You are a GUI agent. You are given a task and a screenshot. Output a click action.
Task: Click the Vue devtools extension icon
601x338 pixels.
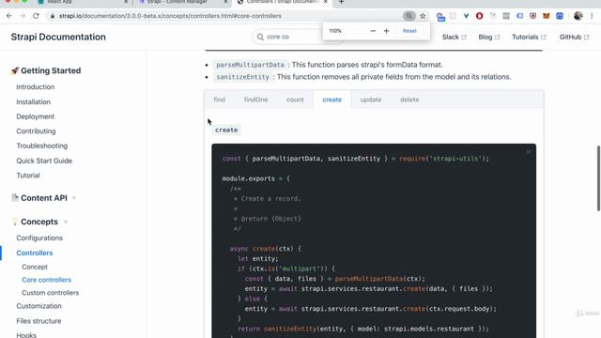pos(466,16)
